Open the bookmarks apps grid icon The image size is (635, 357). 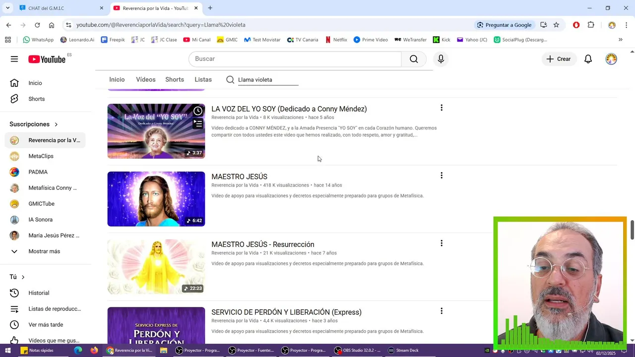7,40
